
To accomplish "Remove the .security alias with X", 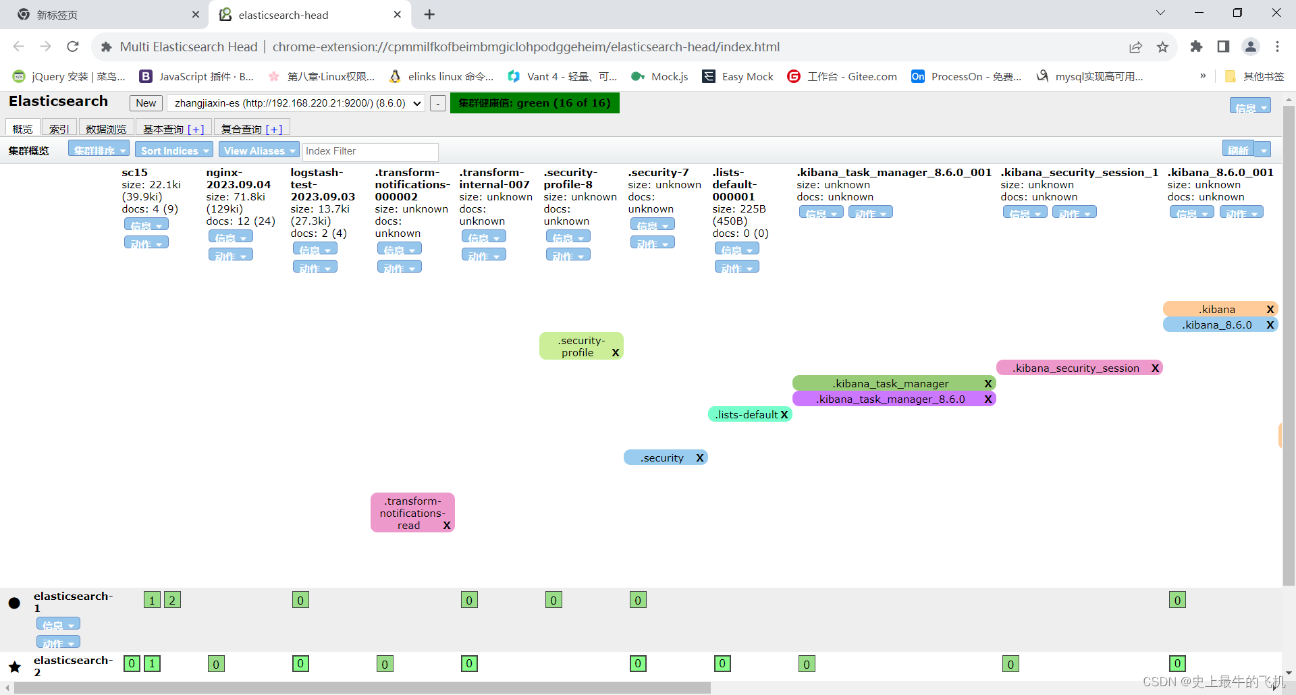I will pyautogui.click(x=700, y=457).
